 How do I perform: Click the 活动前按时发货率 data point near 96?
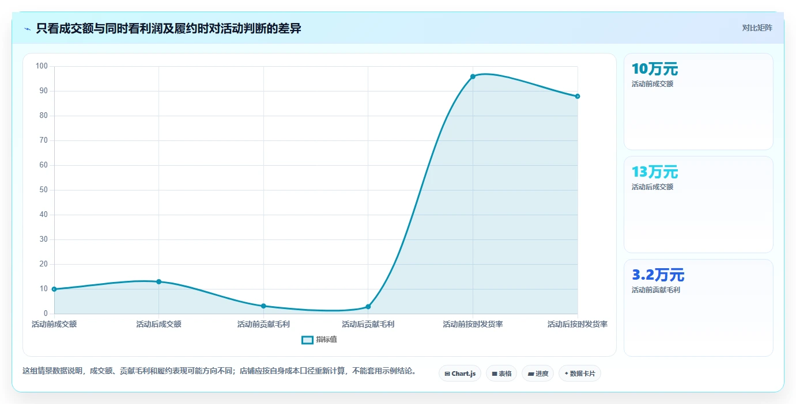point(473,77)
